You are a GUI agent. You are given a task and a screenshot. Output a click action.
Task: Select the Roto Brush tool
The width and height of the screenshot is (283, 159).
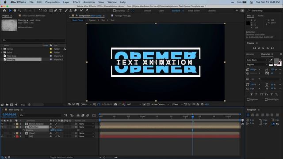pyautogui.click(x=81, y=11)
